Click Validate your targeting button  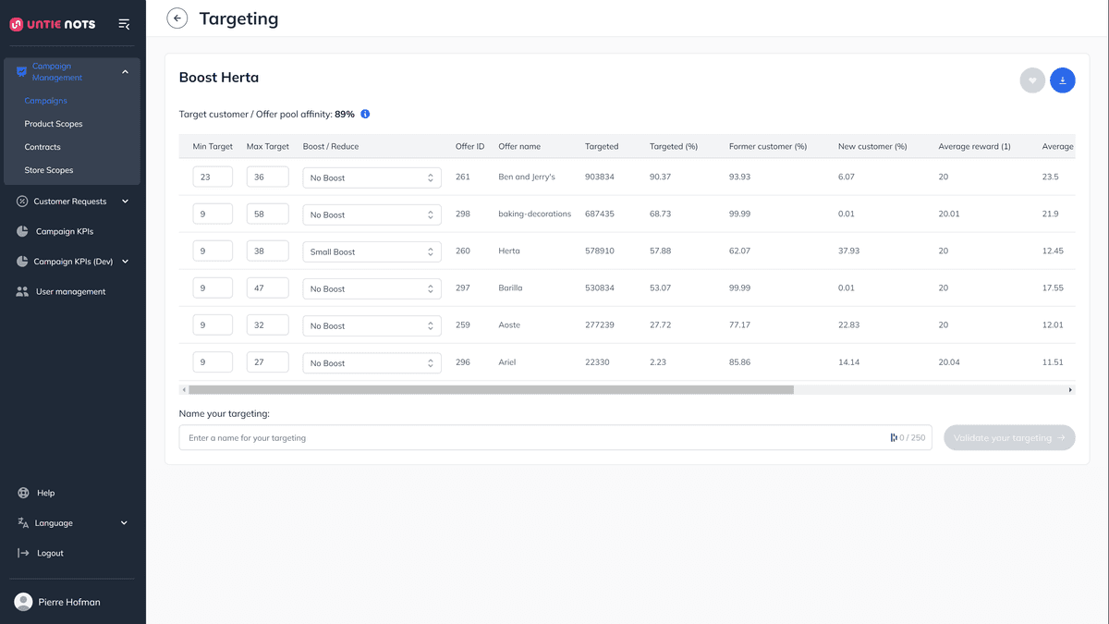(x=1009, y=438)
